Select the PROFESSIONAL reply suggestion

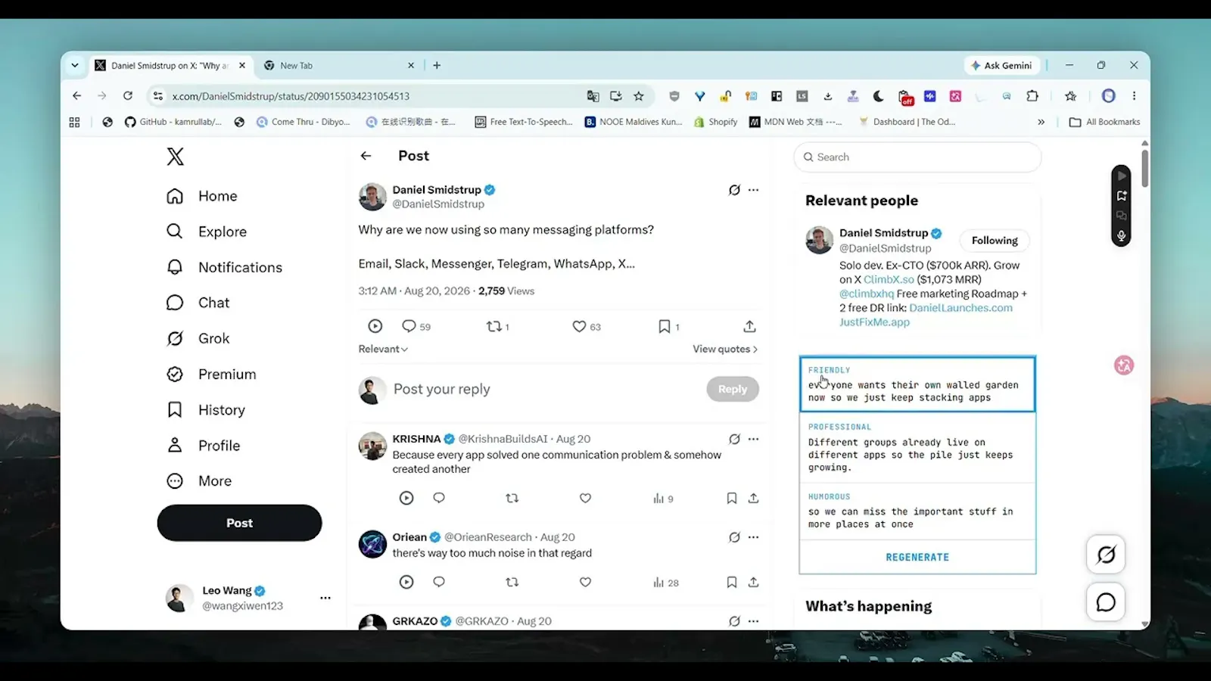coord(917,448)
